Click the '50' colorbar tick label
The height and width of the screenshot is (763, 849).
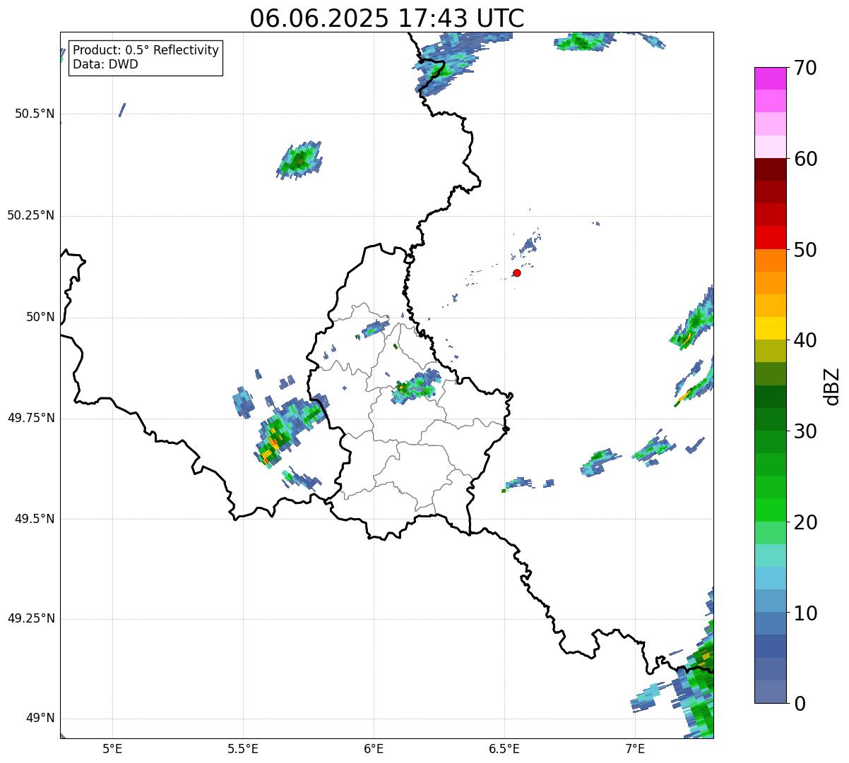click(805, 250)
